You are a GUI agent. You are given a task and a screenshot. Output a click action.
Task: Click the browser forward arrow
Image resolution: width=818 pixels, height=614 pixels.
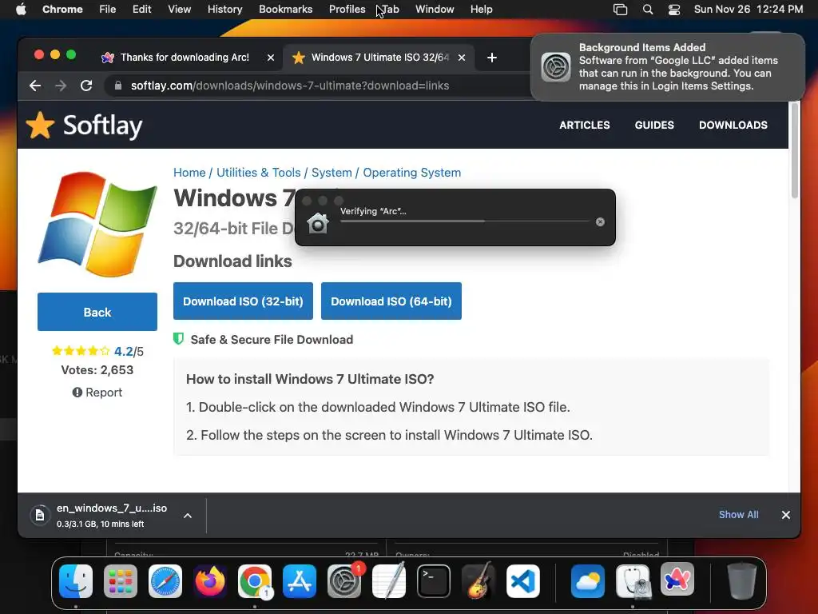(61, 86)
